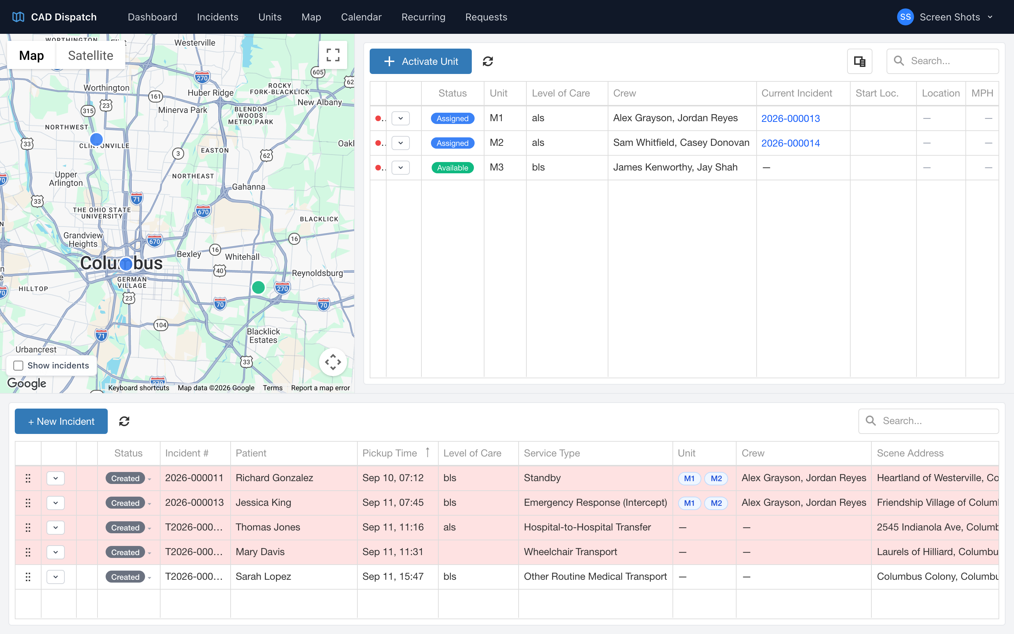The image size is (1014, 634).
Task: Open the Dashboard nav item
Action: pyautogui.click(x=152, y=17)
